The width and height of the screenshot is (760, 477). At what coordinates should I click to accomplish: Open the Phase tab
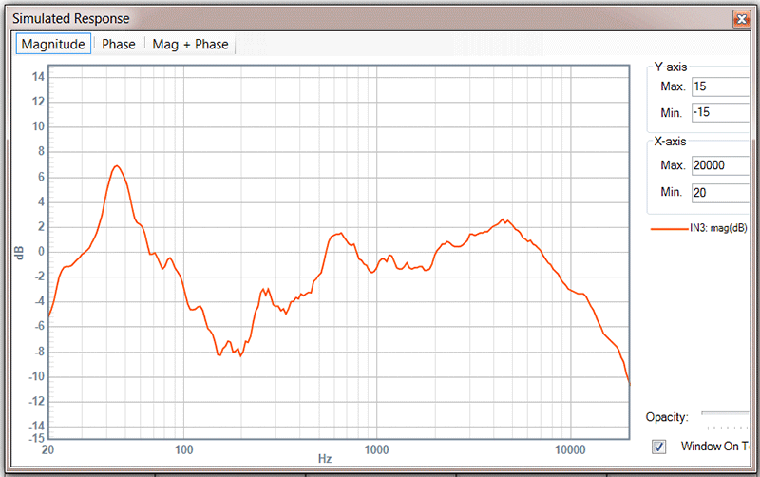pos(119,45)
